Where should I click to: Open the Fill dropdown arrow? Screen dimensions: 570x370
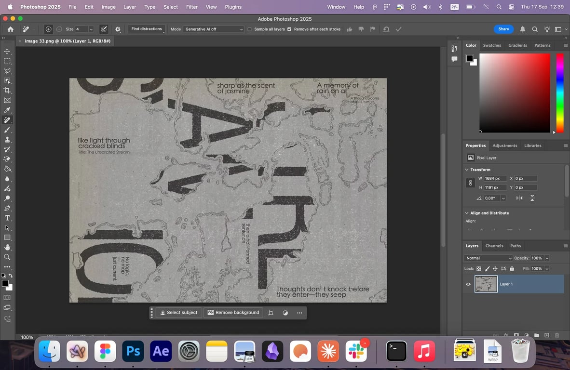click(x=547, y=269)
